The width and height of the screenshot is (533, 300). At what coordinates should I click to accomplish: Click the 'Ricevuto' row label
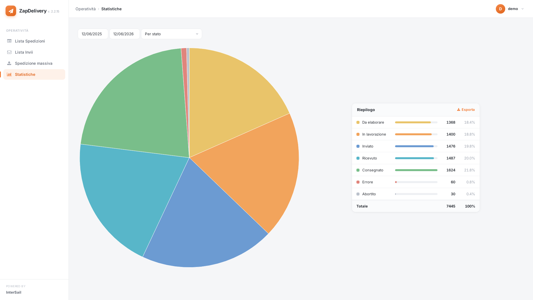coord(369,158)
